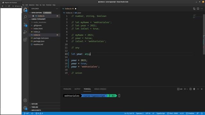
Task: Open the Edit menu
Action: click(27, 5)
